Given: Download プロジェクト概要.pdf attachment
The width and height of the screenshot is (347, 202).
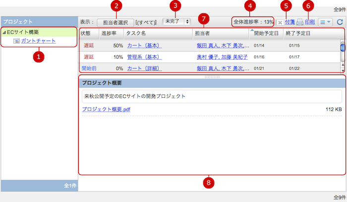Looking at the screenshot, I should [106, 109].
